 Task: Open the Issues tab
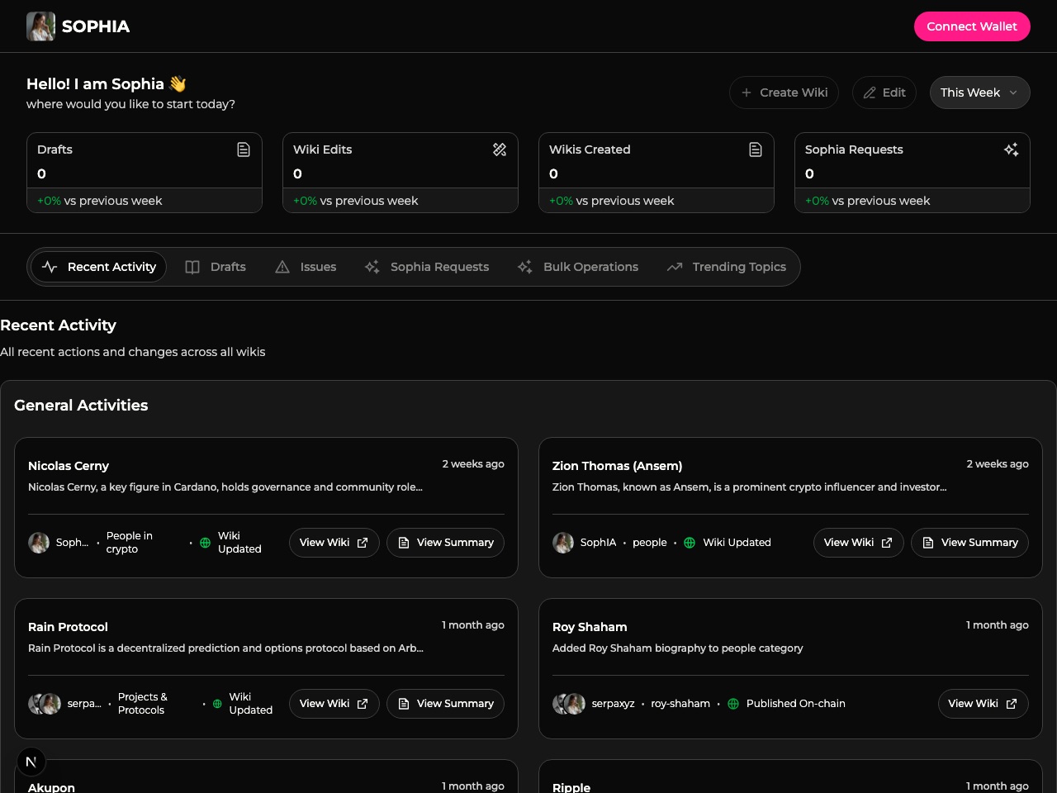[x=306, y=267]
